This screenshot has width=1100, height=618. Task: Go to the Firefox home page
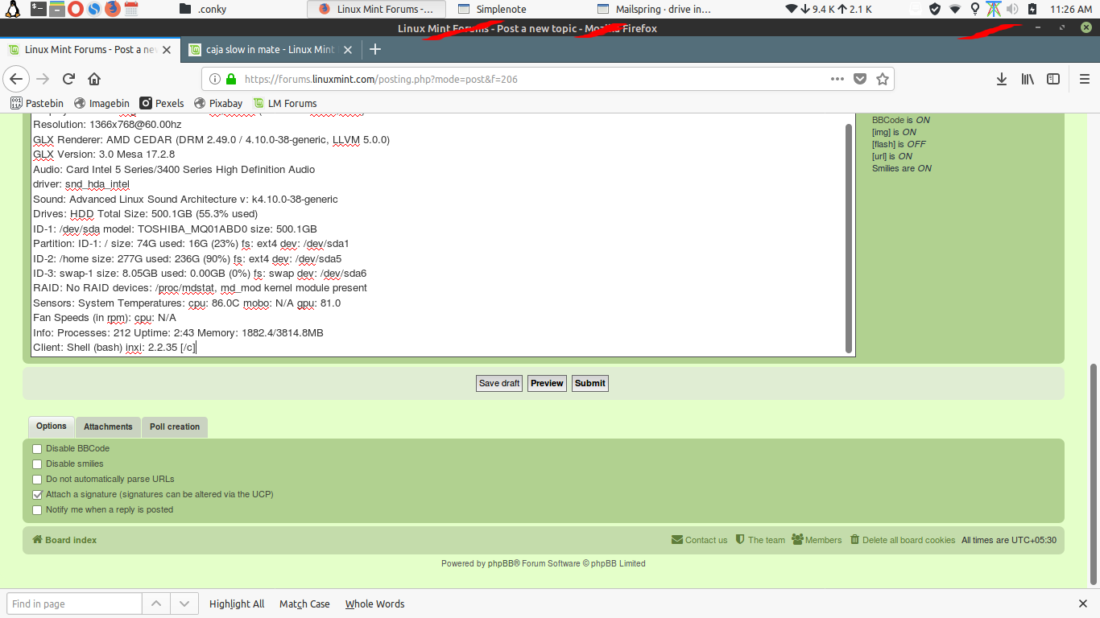click(x=94, y=79)
